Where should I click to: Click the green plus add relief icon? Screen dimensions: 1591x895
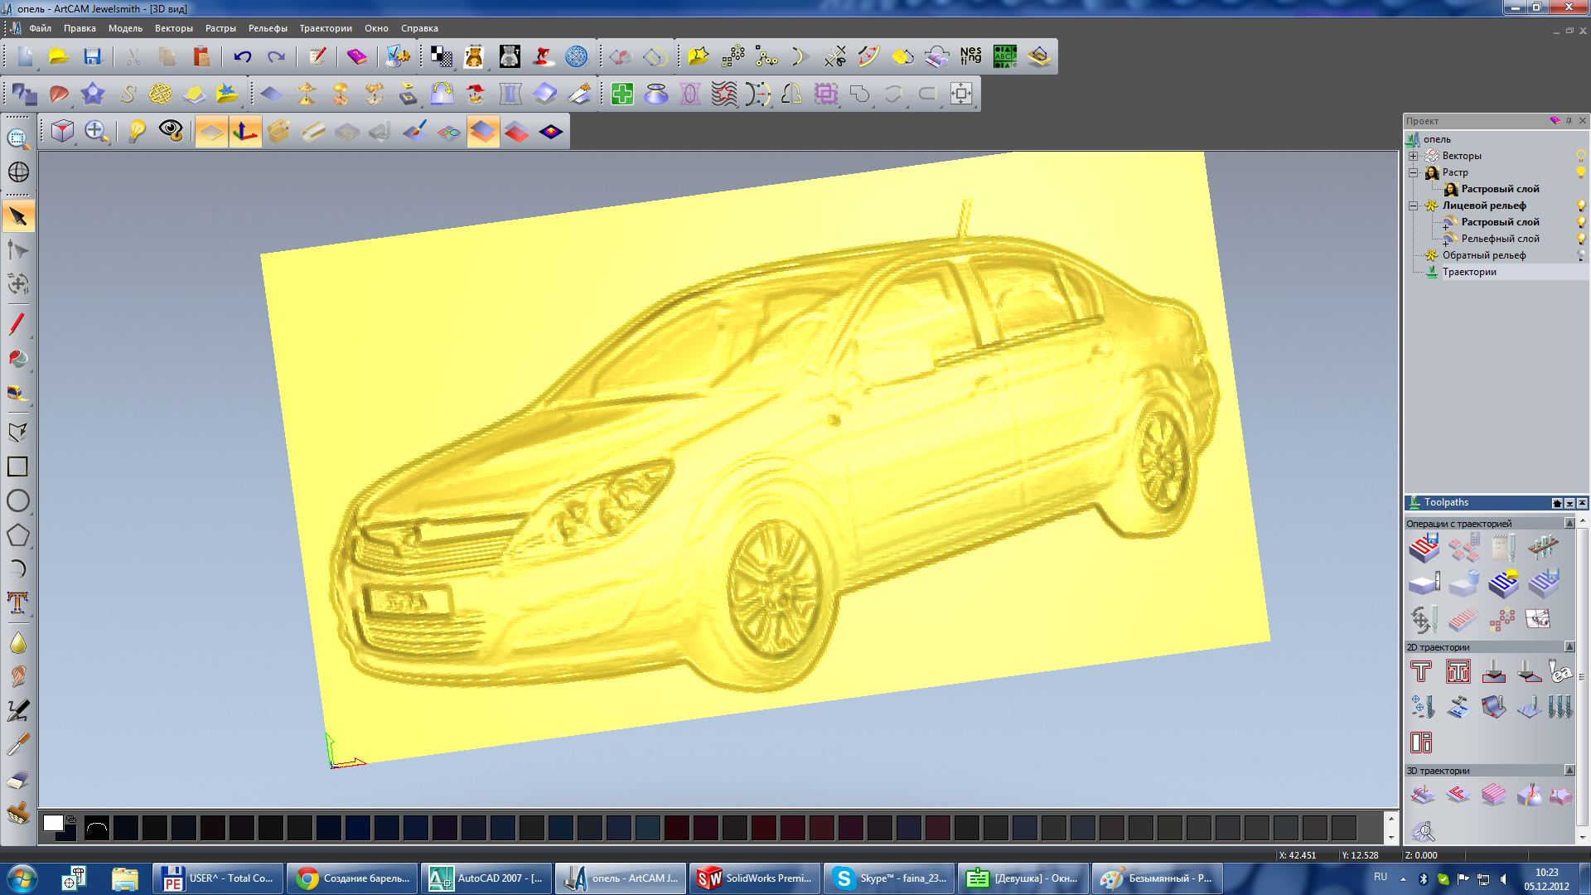point(621,94)
